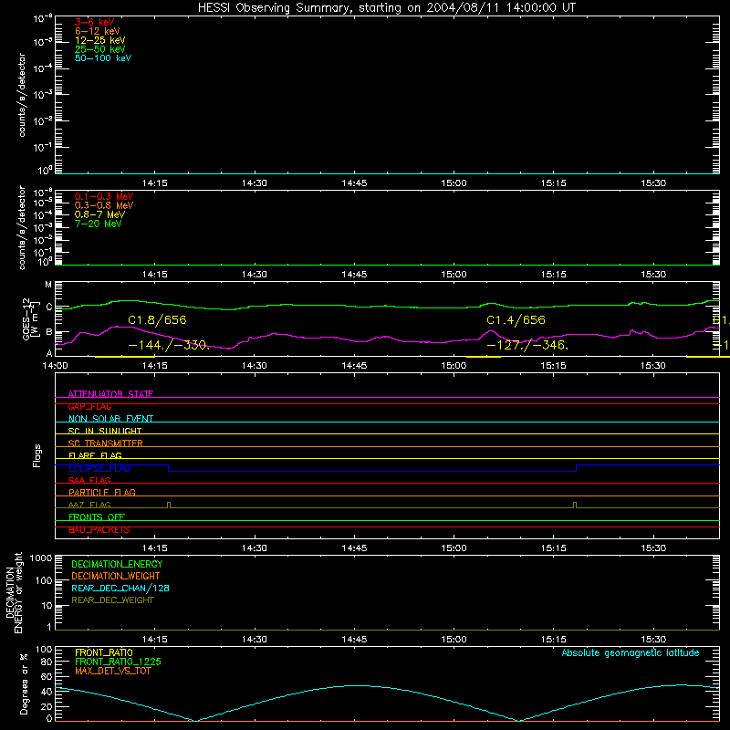
Task: Click the cyan latitude curve minimum near 14:21
Action: click(x=195, y=721)
